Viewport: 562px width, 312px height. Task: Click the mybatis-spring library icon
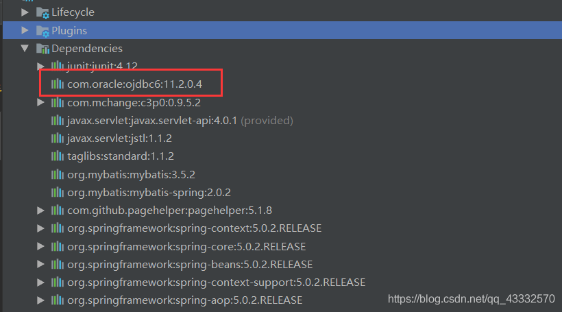[x=58, y=192]
